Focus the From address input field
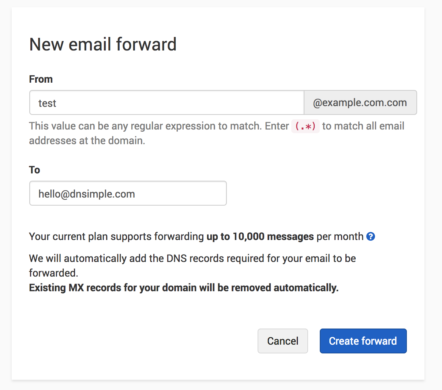Image resolution: width=442 pixels, height=390 pixels. (166, 103)
